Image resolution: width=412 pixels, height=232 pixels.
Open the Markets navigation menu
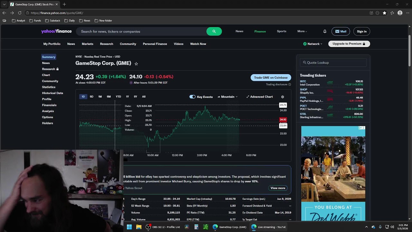click(88, 44)
